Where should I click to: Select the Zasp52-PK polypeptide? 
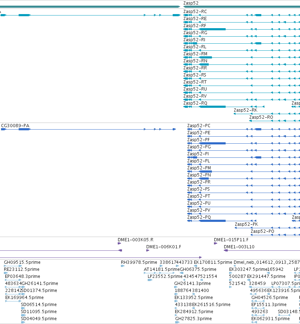(x=246, y=224)
